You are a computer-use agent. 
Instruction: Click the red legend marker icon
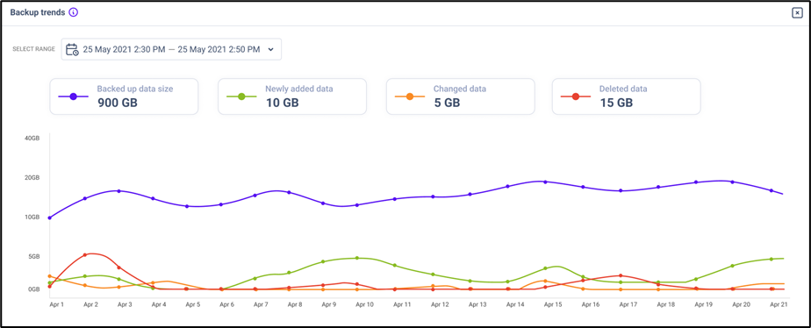click(x=575, y=96)
